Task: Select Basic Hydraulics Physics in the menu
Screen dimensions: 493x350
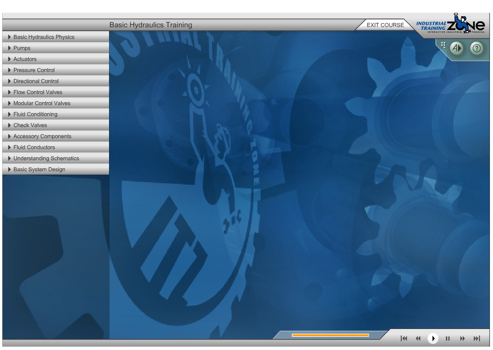Action: pyautogui.click(x=56, y=37)
